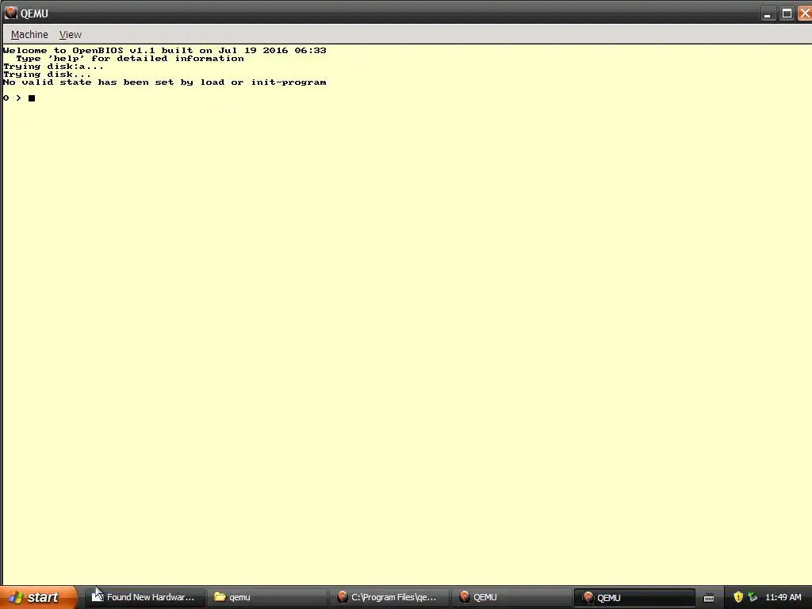This screenshot has width=812, height=609.
Task: Switch to qemu folder taskbar item
Action: tap(266, 597)
